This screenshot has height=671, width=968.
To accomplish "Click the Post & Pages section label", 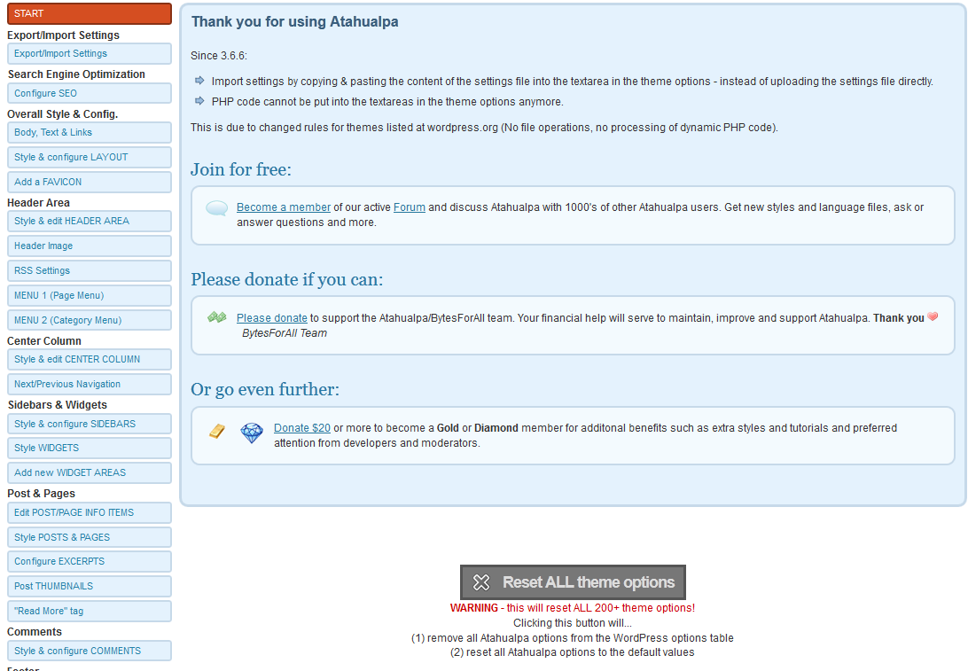I will (41, 494).
